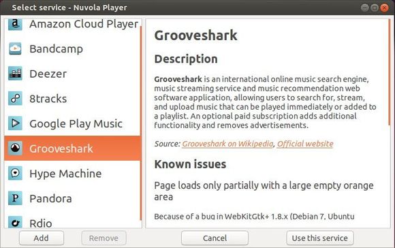This screenshot has height=248, width=395.
Task: Click the Google Play Music triangle icon
Action: (x=15, y=123)
